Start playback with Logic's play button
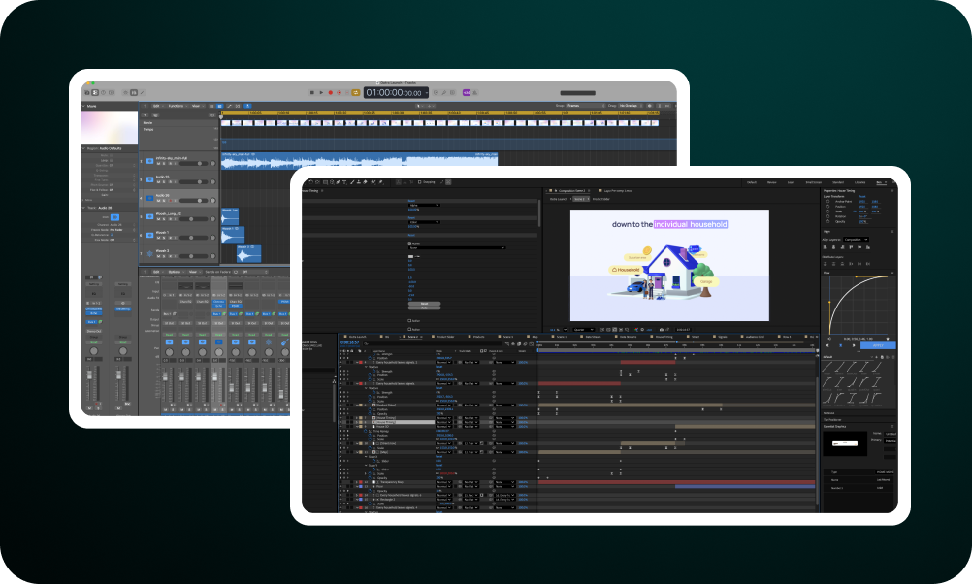Screen dimensions: 972x584 [x=321, y=92]
